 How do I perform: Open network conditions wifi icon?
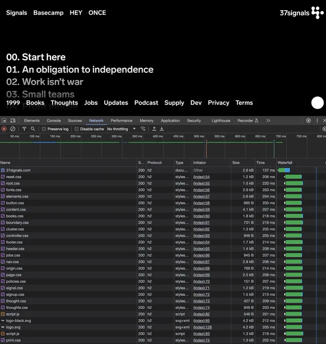tap(143, 129)
